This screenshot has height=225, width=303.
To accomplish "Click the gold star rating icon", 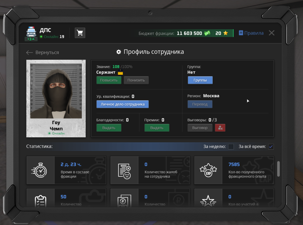I will (x=226, y=33).
